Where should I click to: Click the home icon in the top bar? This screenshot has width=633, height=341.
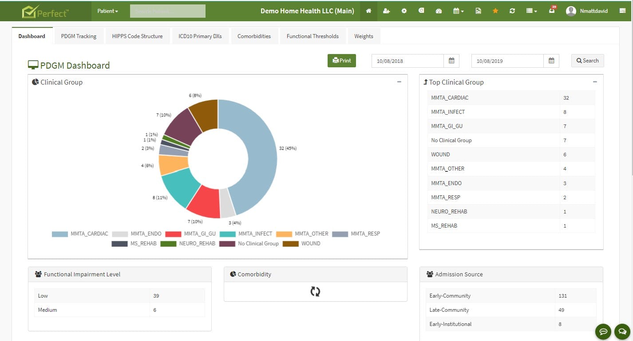tap(368, 11)
